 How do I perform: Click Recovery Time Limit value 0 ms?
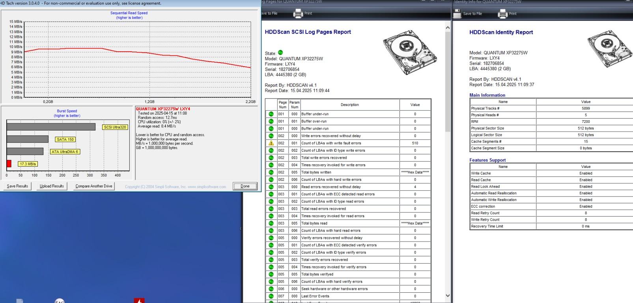[x=586, y=226]
